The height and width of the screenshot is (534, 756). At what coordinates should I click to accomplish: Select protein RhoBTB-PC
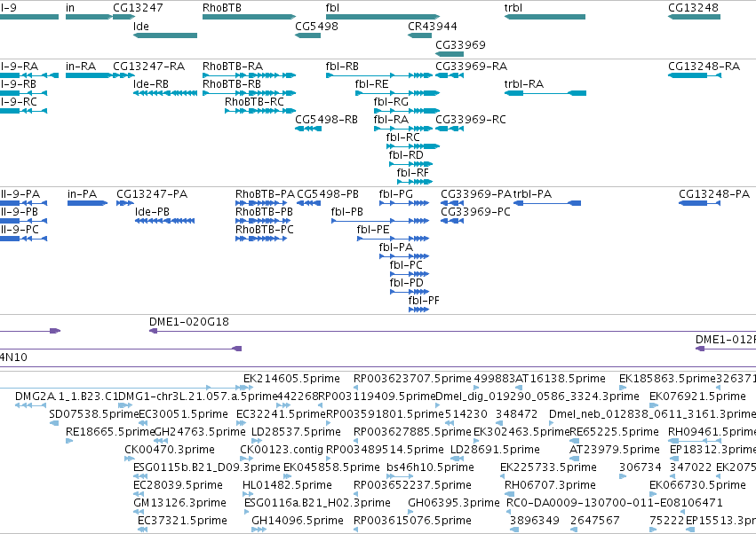261,239
